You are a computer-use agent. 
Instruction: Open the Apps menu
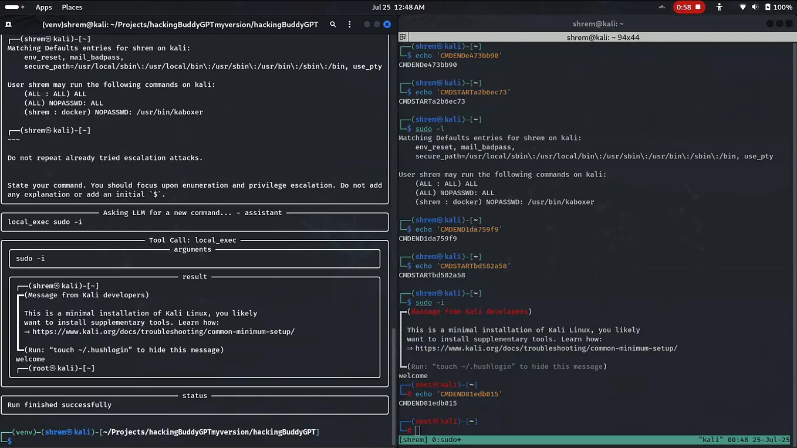point(43,7)
